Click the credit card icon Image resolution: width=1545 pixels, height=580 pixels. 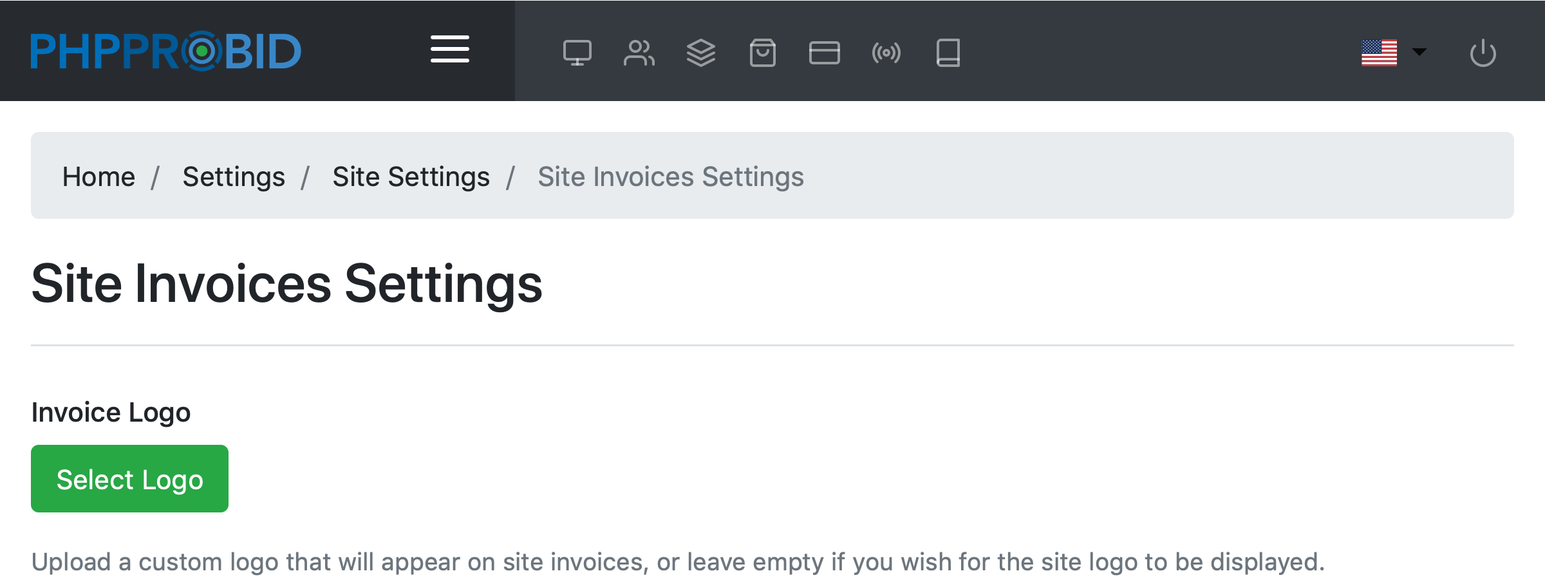tap(824, 53)
